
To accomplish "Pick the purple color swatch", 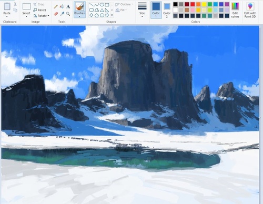I will pos(227,4).
